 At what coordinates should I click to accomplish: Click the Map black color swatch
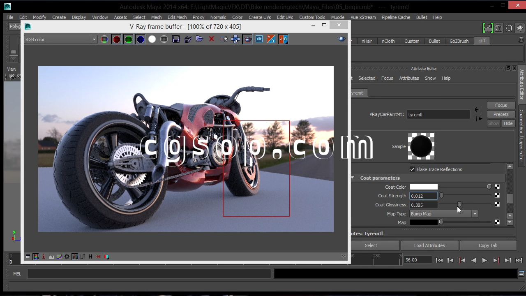click(x=424, y=222)
